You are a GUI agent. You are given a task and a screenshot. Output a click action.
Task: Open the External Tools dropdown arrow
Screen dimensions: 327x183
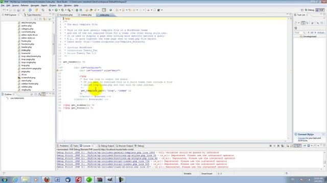[72, 10]
